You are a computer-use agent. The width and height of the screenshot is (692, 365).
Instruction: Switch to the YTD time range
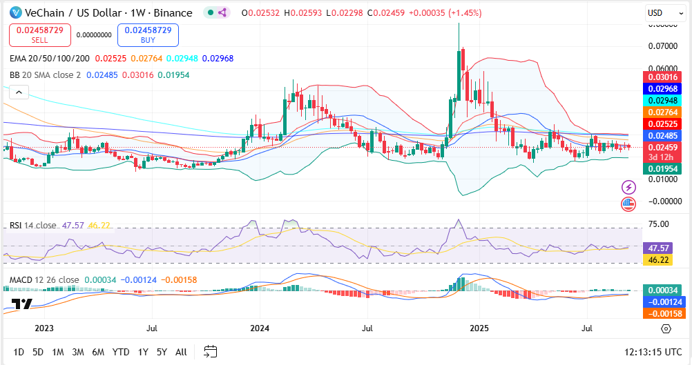pos(120,352)
